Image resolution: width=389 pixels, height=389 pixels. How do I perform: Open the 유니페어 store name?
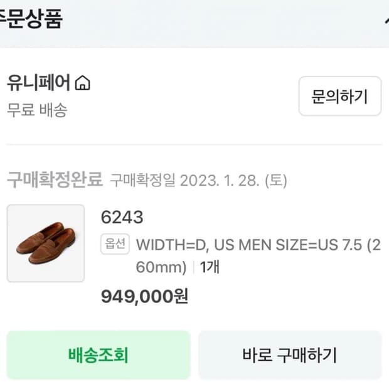coord(39,83)
